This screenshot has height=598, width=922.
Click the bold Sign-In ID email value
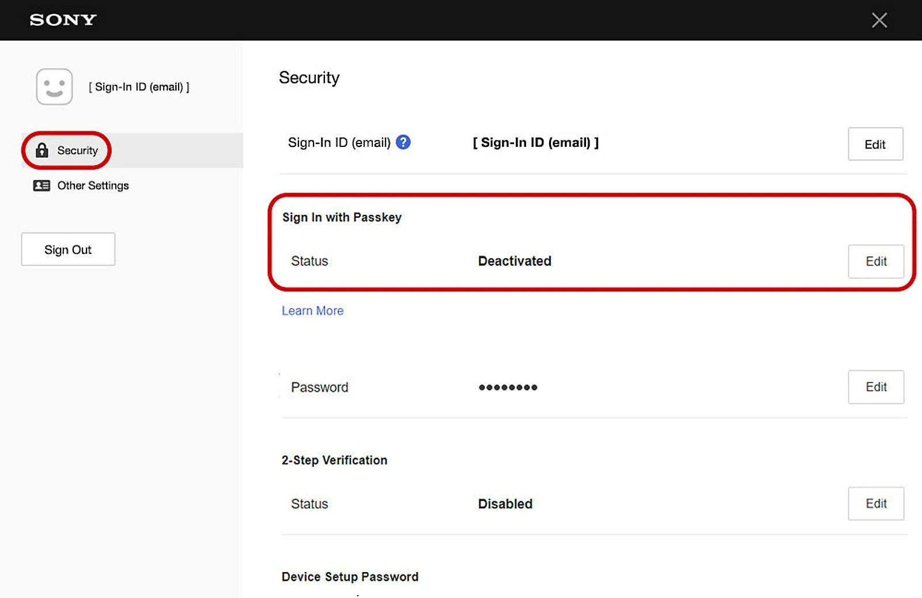pos(535,142)
